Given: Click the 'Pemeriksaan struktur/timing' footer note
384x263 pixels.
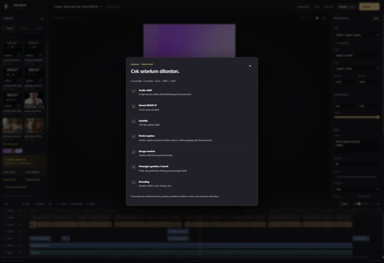Looking at the screenshot, I should [x=175, y=196].
